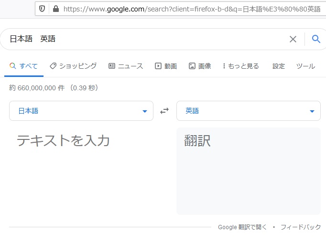Image resolution: width=326 pixels, height=244 pixels.
Task: Open Google 翻訳で開く link
Action: [242, 227]
